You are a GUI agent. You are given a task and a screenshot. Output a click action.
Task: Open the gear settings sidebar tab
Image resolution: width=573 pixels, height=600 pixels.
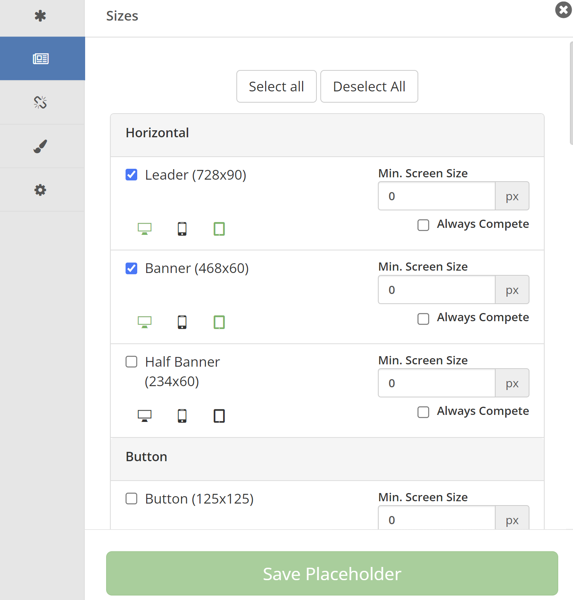click(40, 190)
